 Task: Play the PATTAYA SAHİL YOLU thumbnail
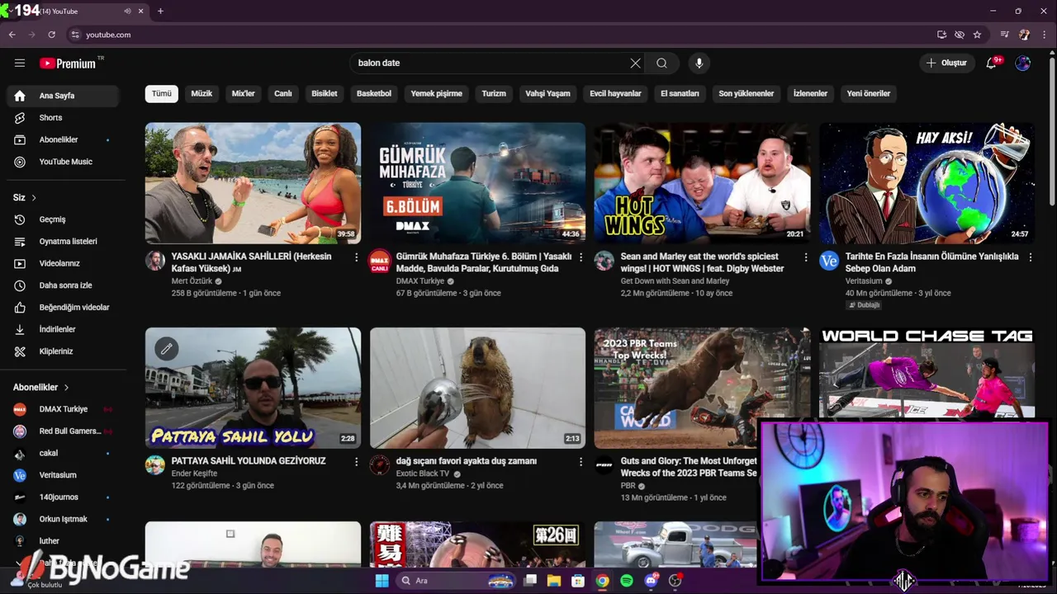tap(253, 388)
